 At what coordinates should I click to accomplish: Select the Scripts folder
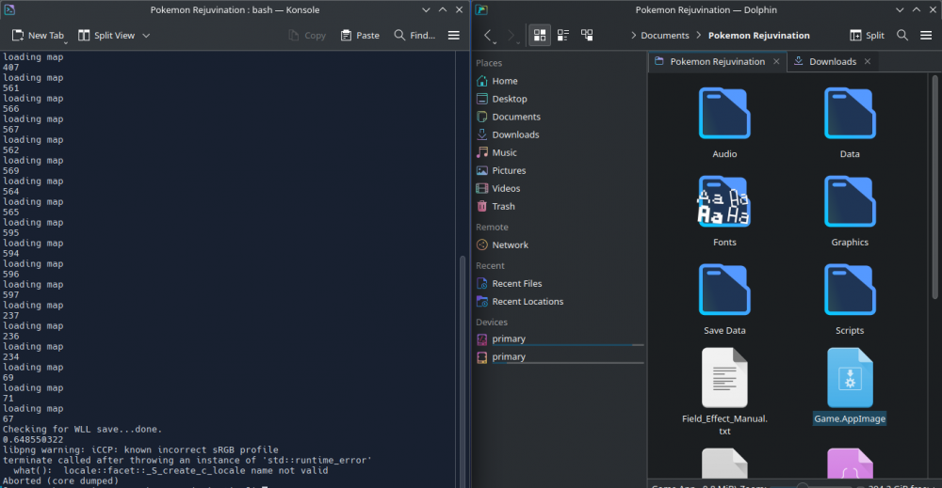(850, 299)
